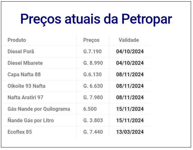This screenshot has height=150, width=193.
Task: Click the G.6.130 price value
Action: point(92,74)
